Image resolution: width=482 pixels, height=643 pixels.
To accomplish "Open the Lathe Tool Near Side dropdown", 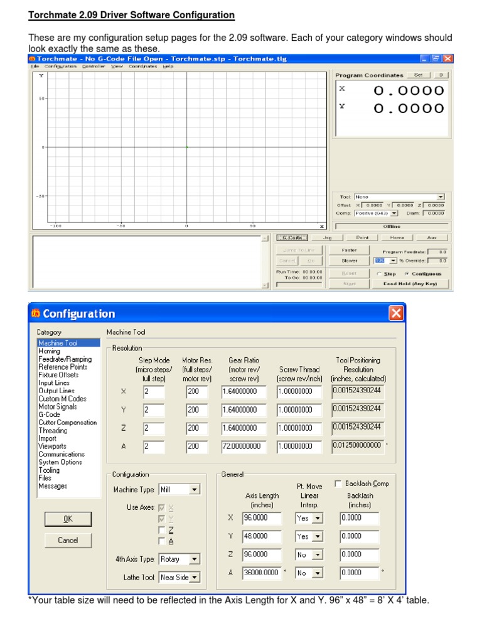I will pyautogui.click(x=195, y=577).
